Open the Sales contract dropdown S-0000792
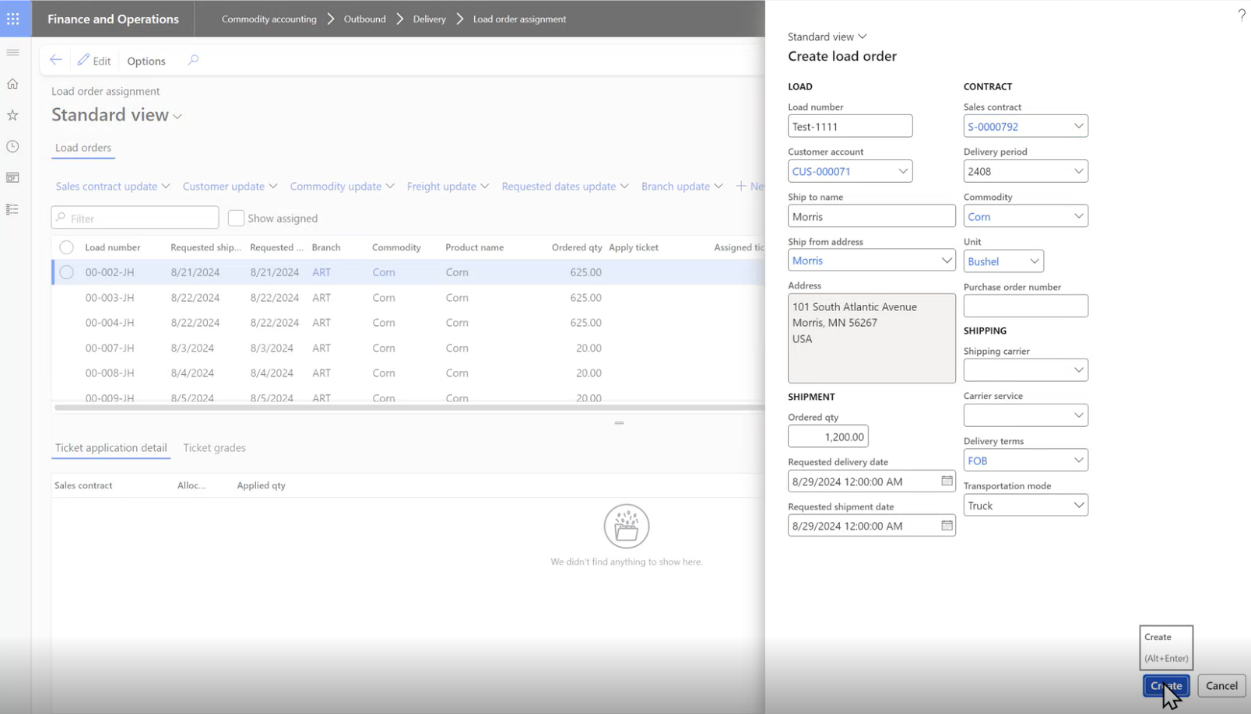 click(1079, 125)
